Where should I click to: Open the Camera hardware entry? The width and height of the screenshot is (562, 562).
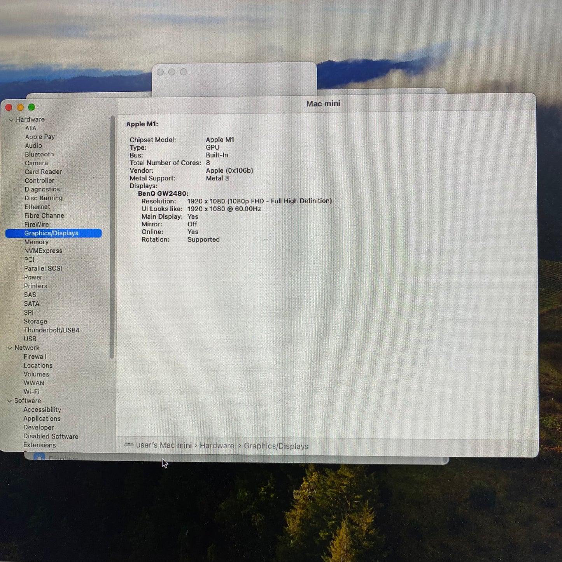(36, 163)
